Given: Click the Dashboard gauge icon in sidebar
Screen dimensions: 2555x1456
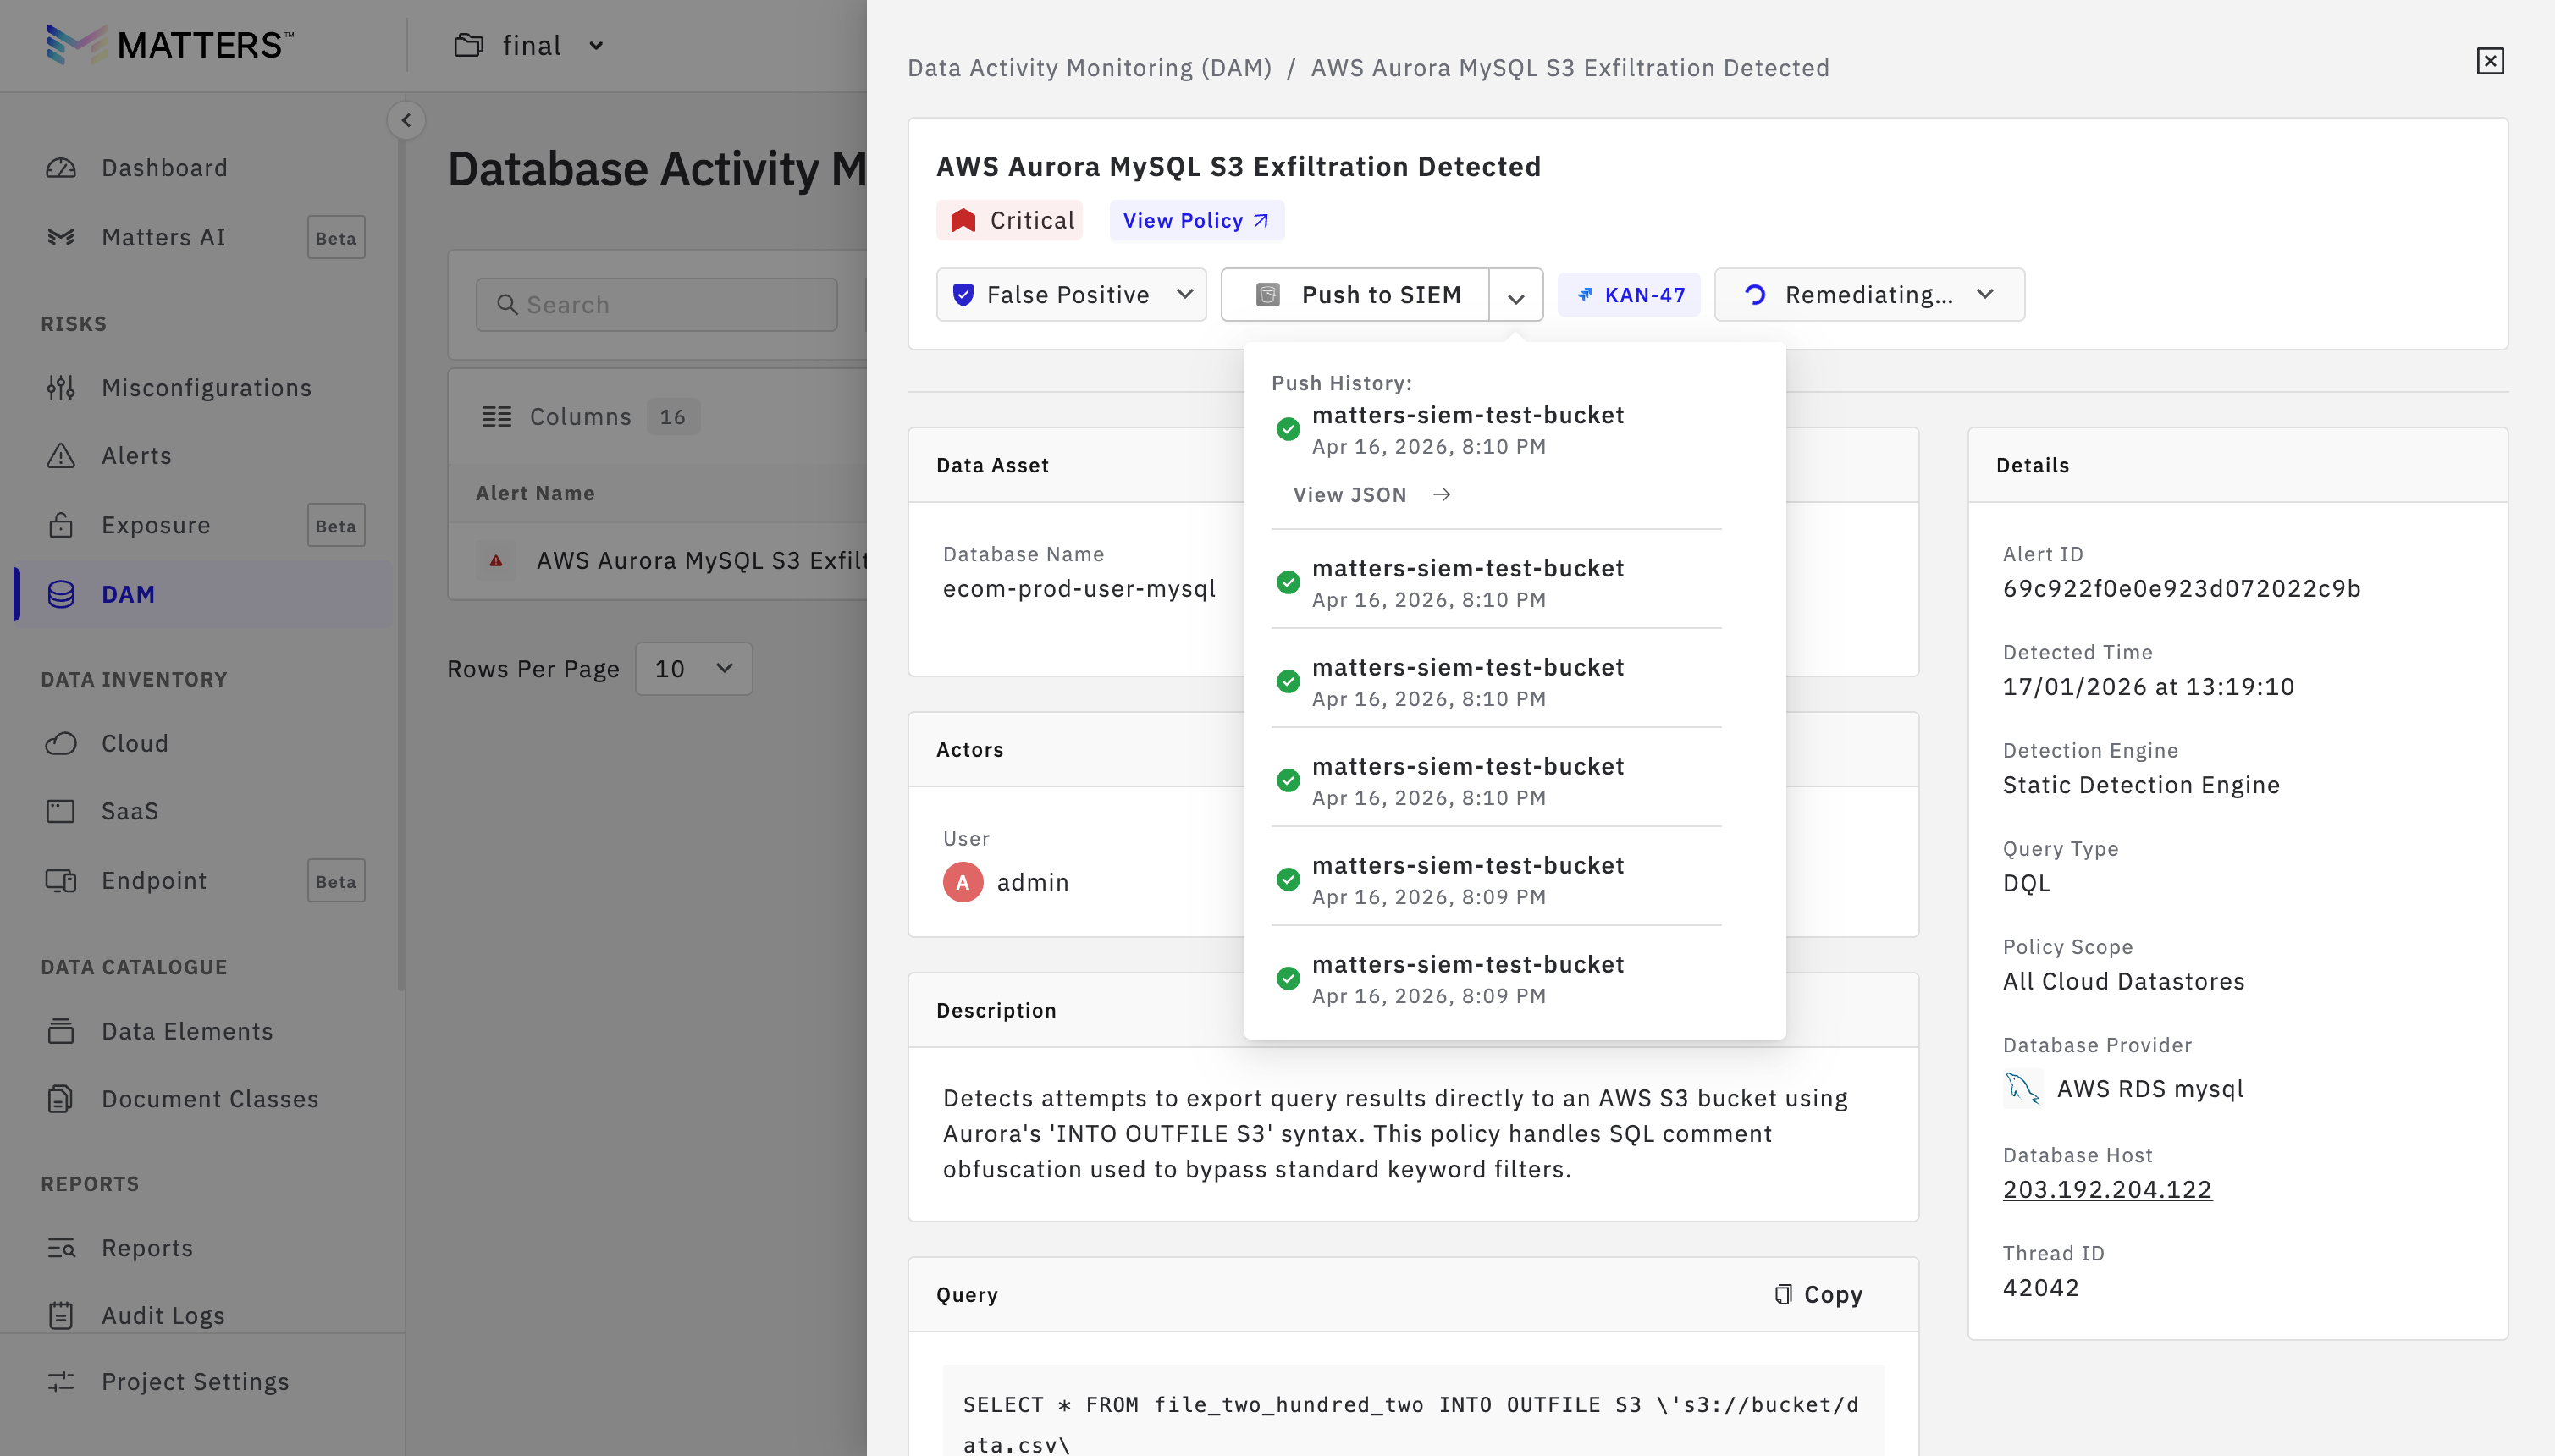Looking at the screenshot, I should 61,168.
